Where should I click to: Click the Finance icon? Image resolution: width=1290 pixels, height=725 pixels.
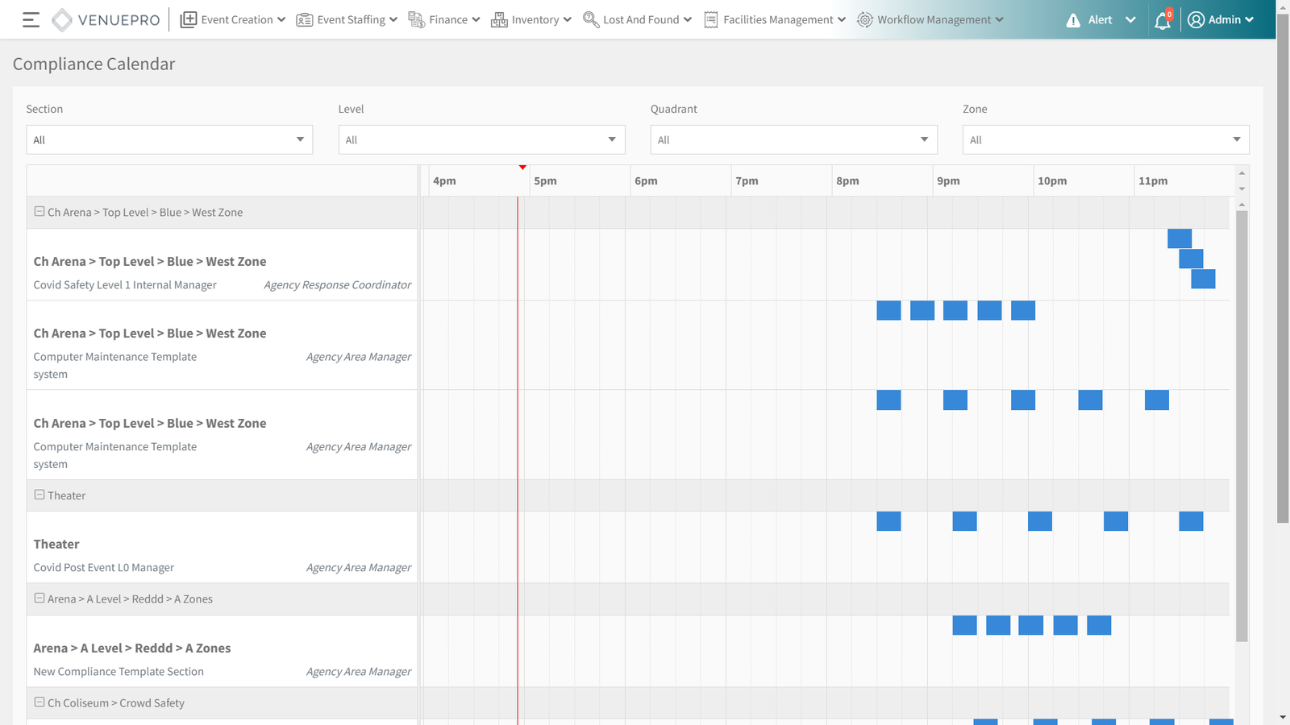(416, 20)
